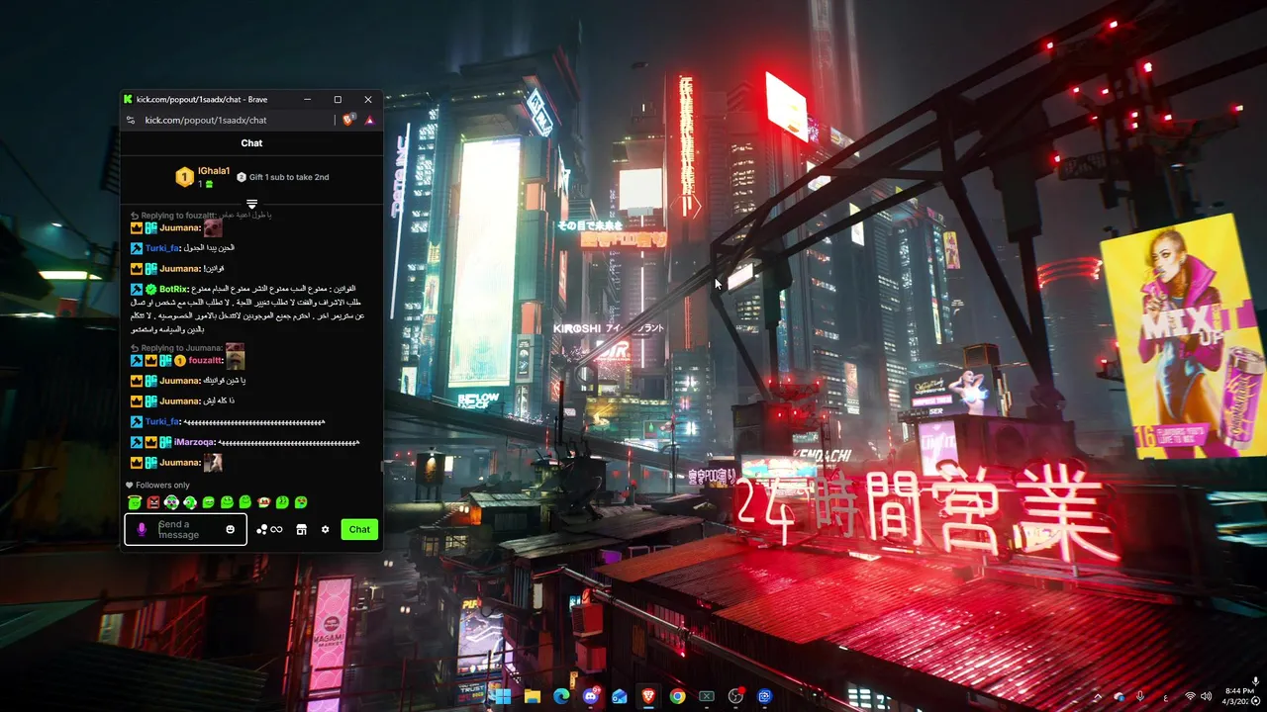Open Discord from the taskbar

[591, 696]
